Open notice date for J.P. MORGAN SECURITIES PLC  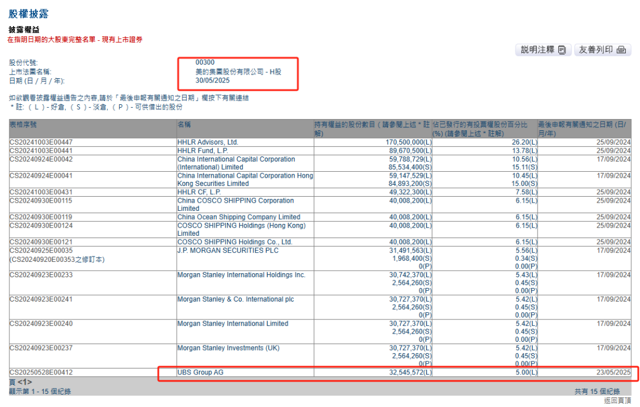coord(613,251)
